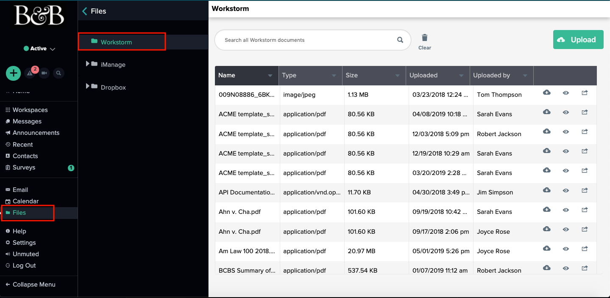Image resolution: width=610 pixels, height=298 pixels.
Task: Open the Type column filter arrow
Action: 334,76
